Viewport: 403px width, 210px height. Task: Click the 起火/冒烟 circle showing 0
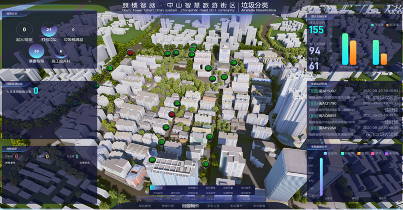(x=24, y=30)
